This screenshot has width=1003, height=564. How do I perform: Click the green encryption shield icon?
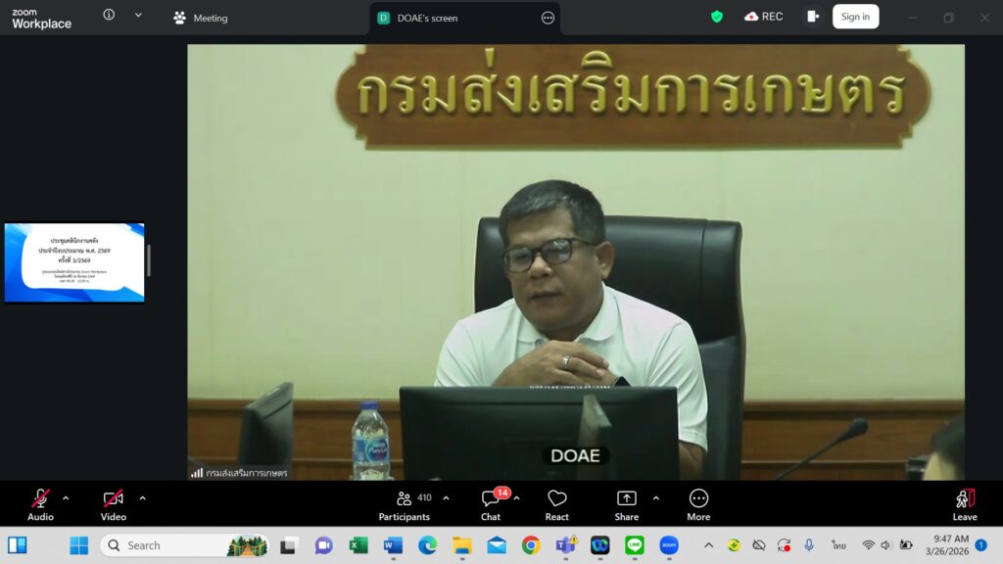coord(717,17)
